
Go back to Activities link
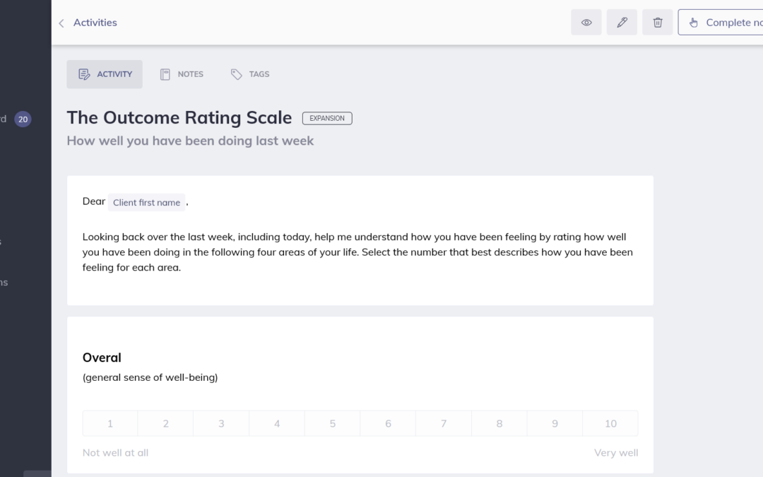(x=95, y=23)
